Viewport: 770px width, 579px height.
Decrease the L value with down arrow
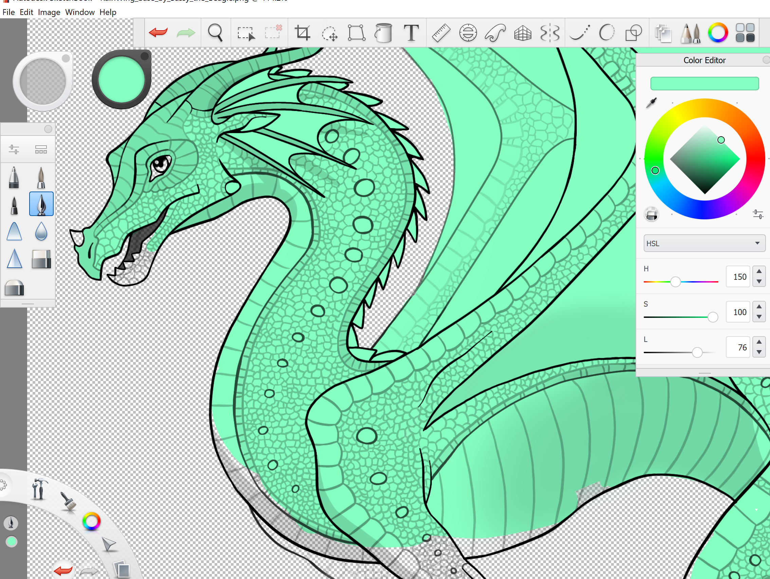point(759,352)
